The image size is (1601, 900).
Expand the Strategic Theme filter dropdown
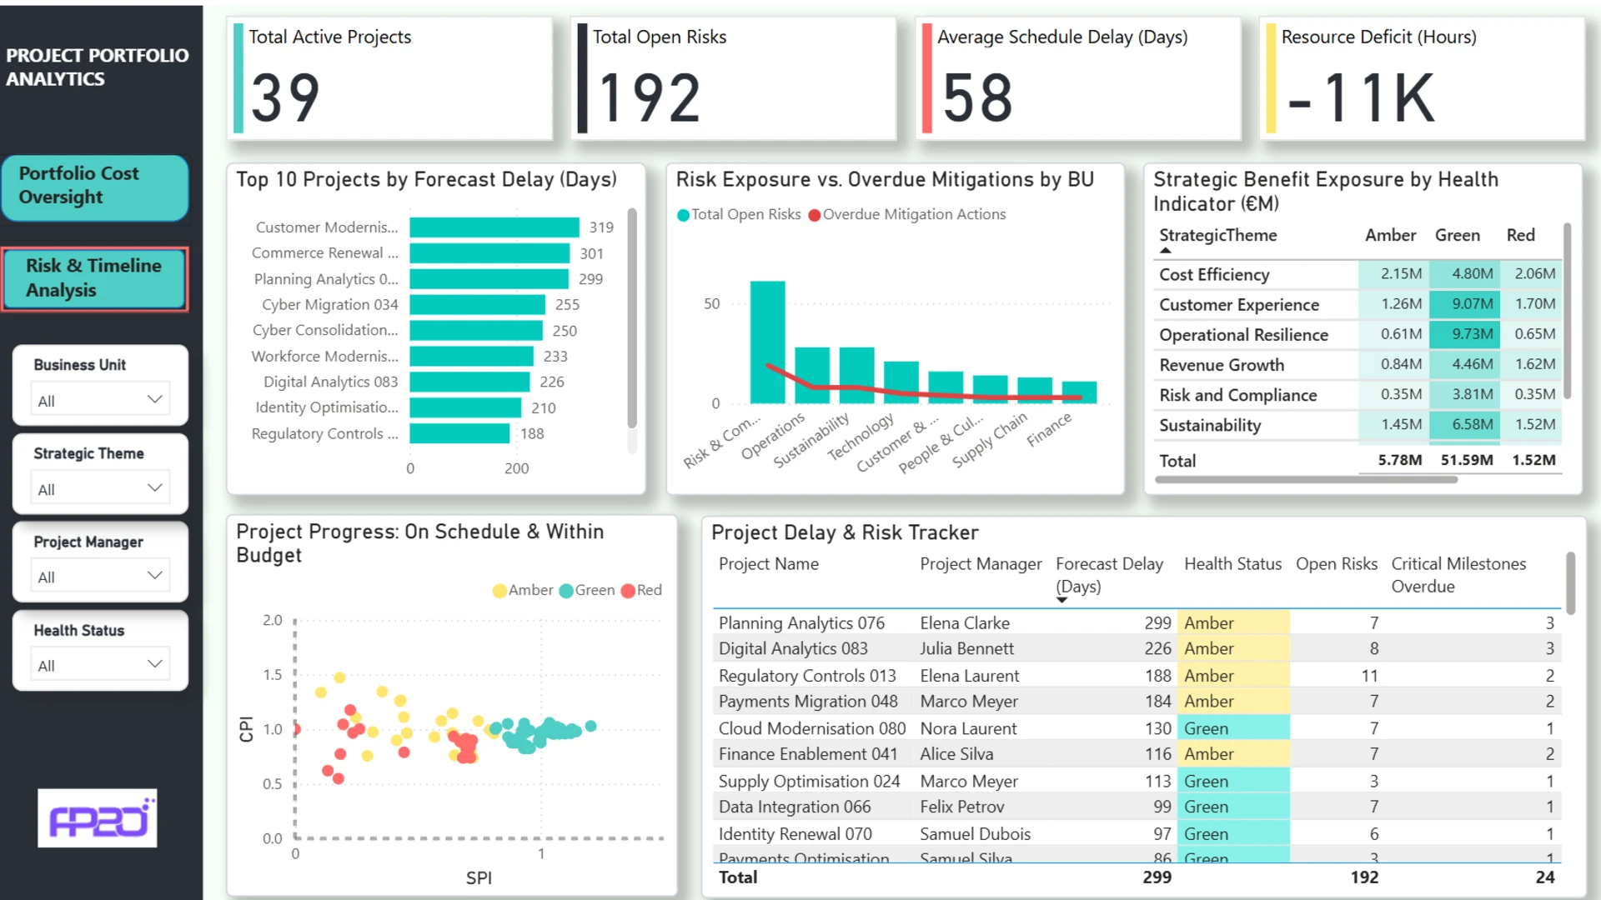point(100,488)
